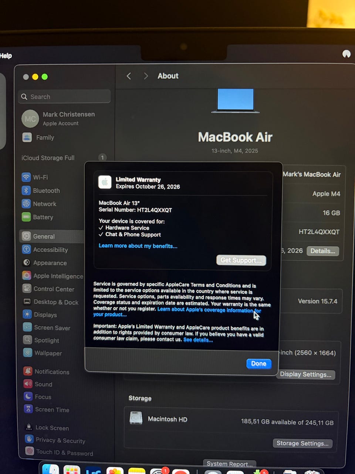Viewport: 355px width, 474px height.
Task: Open Mark Christensen's Apple Account avatar
Action: click(30, 119)
